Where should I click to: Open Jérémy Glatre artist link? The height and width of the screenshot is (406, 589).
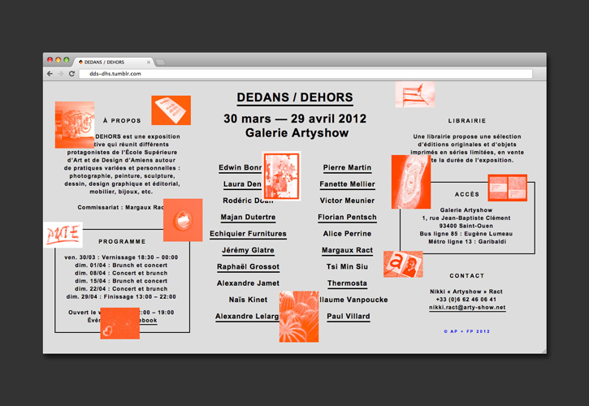click(248, 251)
